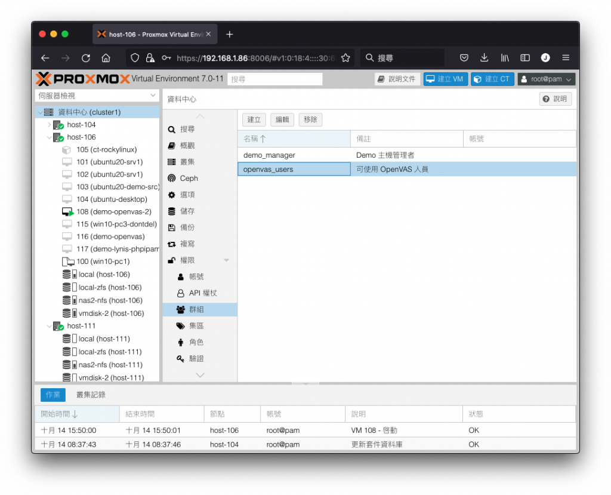
Task: Open 選項 options menu item
Action: (200, 195)
